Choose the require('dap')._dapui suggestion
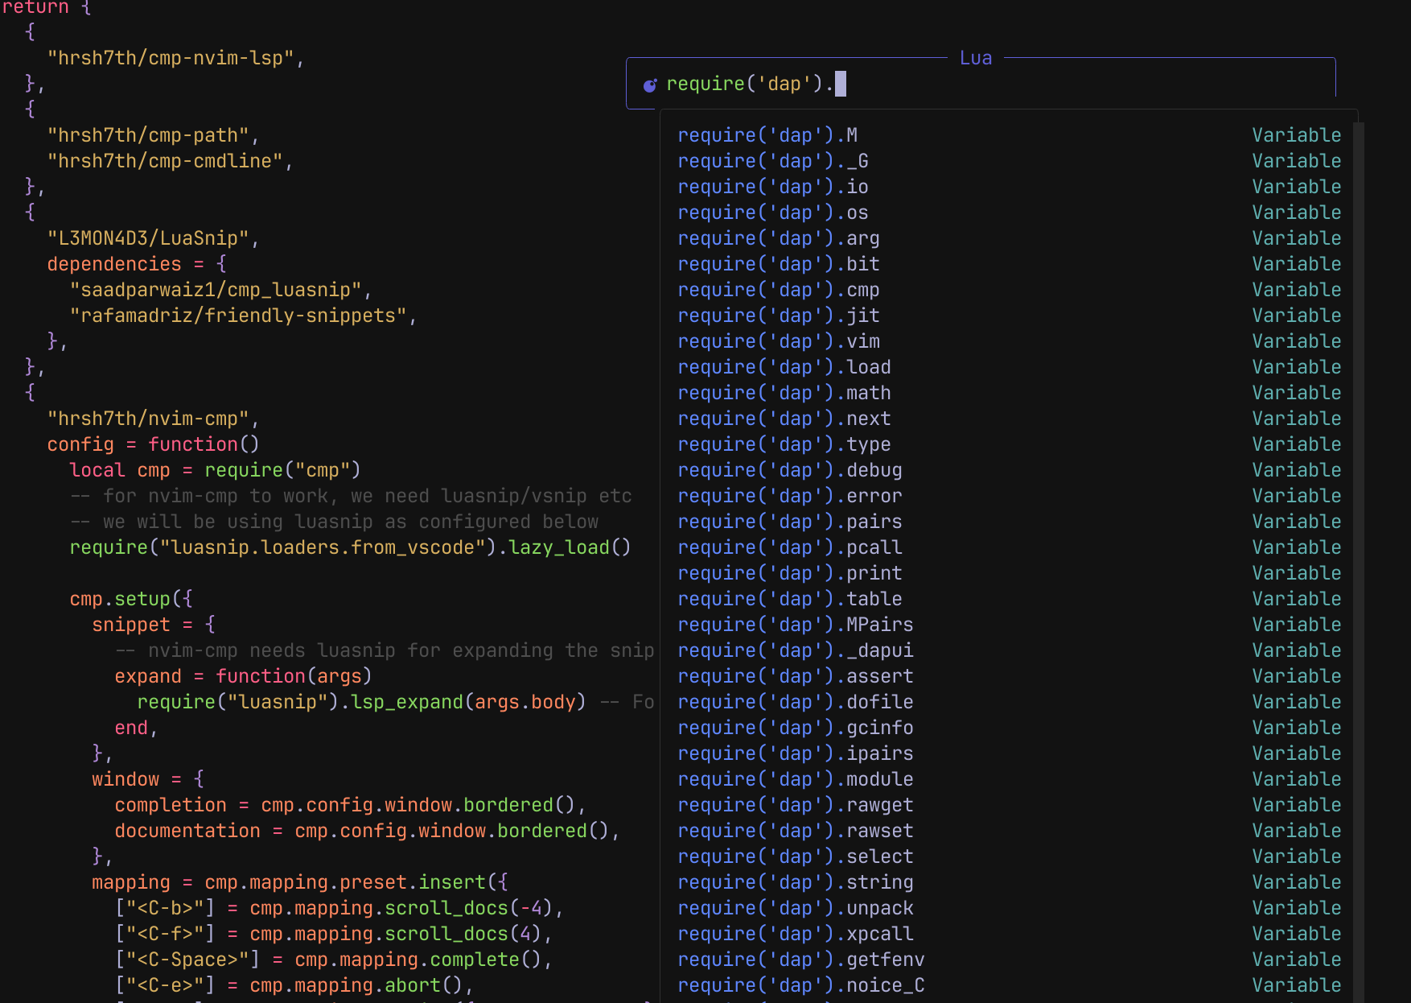The width and height of the screenshot is (1411, 1003). (795, 650)
